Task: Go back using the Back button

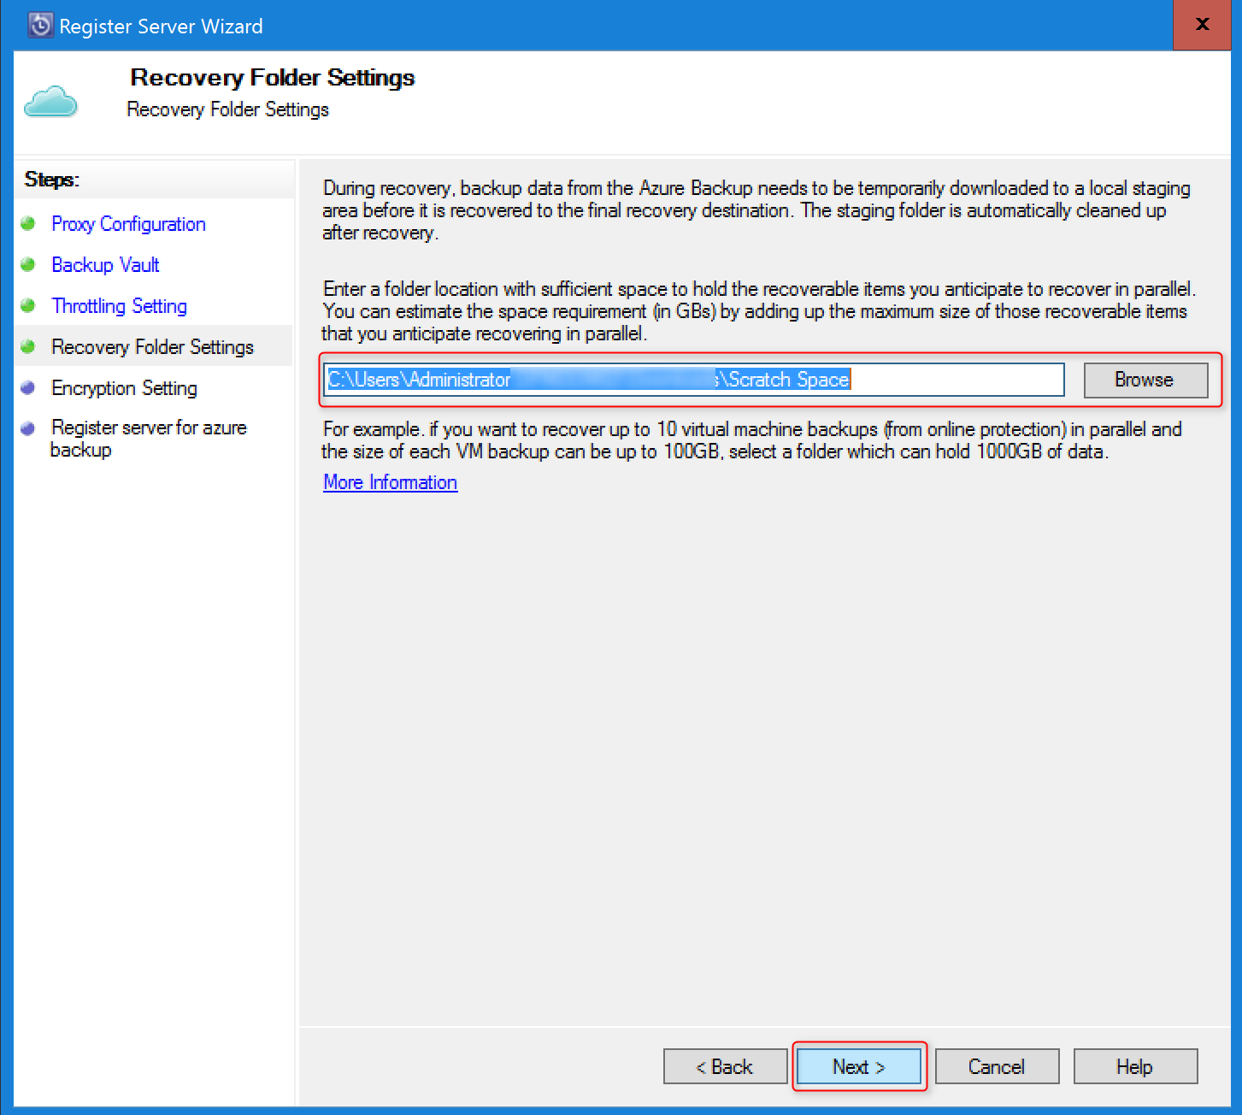Action: tap(725, 1066)
